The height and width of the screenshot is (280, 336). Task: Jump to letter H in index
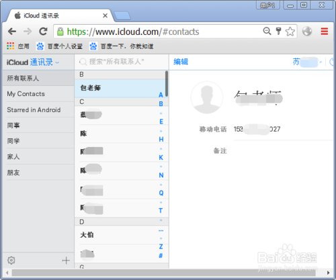(161, 140)
